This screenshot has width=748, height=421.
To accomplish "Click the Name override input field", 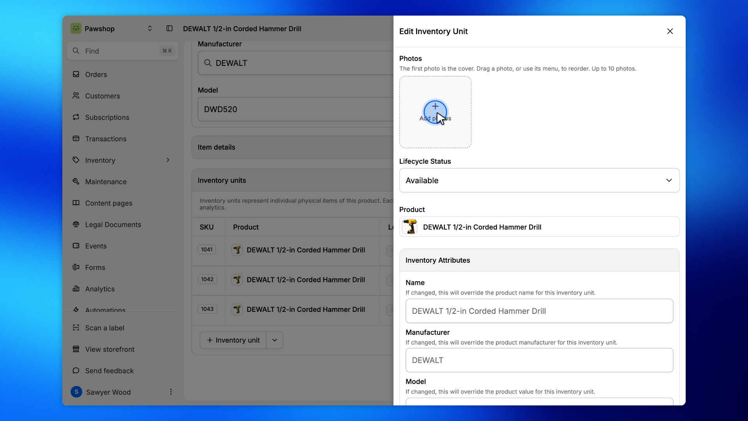I will point(539,311).
